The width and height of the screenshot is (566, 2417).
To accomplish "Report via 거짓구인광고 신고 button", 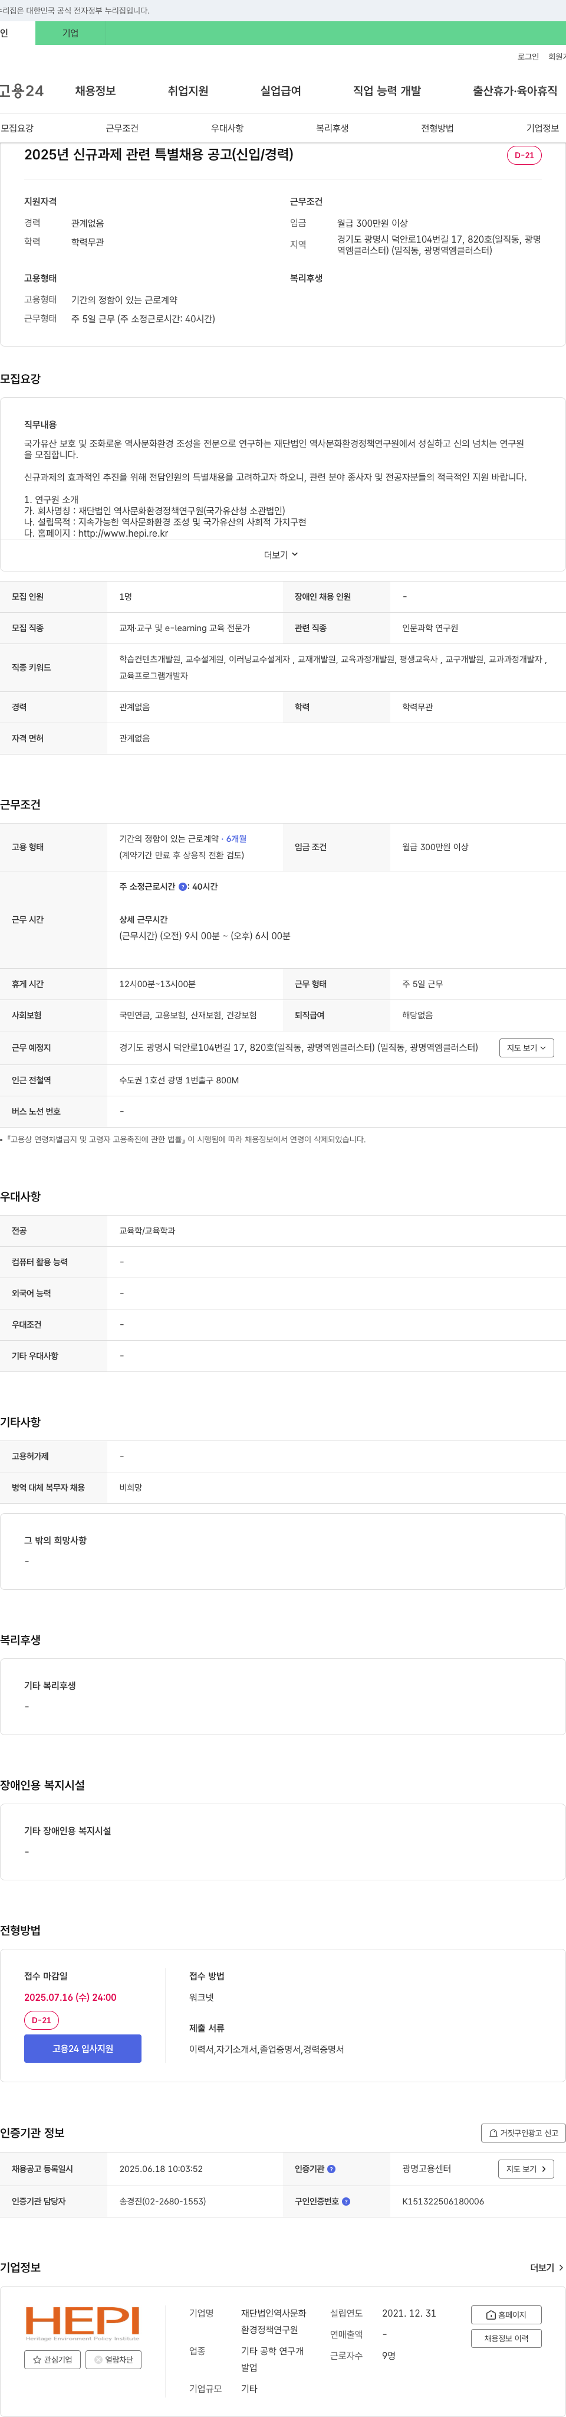I will [523, 2132].
